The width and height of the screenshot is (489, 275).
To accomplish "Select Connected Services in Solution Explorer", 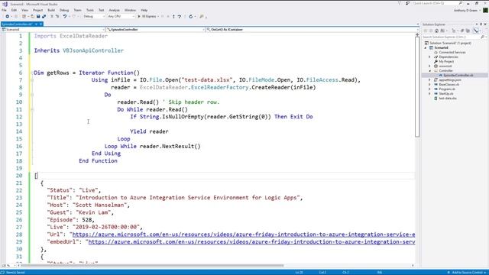I will click(450, 53).
